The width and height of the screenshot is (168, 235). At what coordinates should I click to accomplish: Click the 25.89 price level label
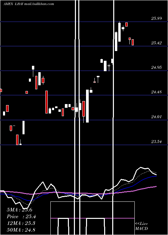[157, 18]
